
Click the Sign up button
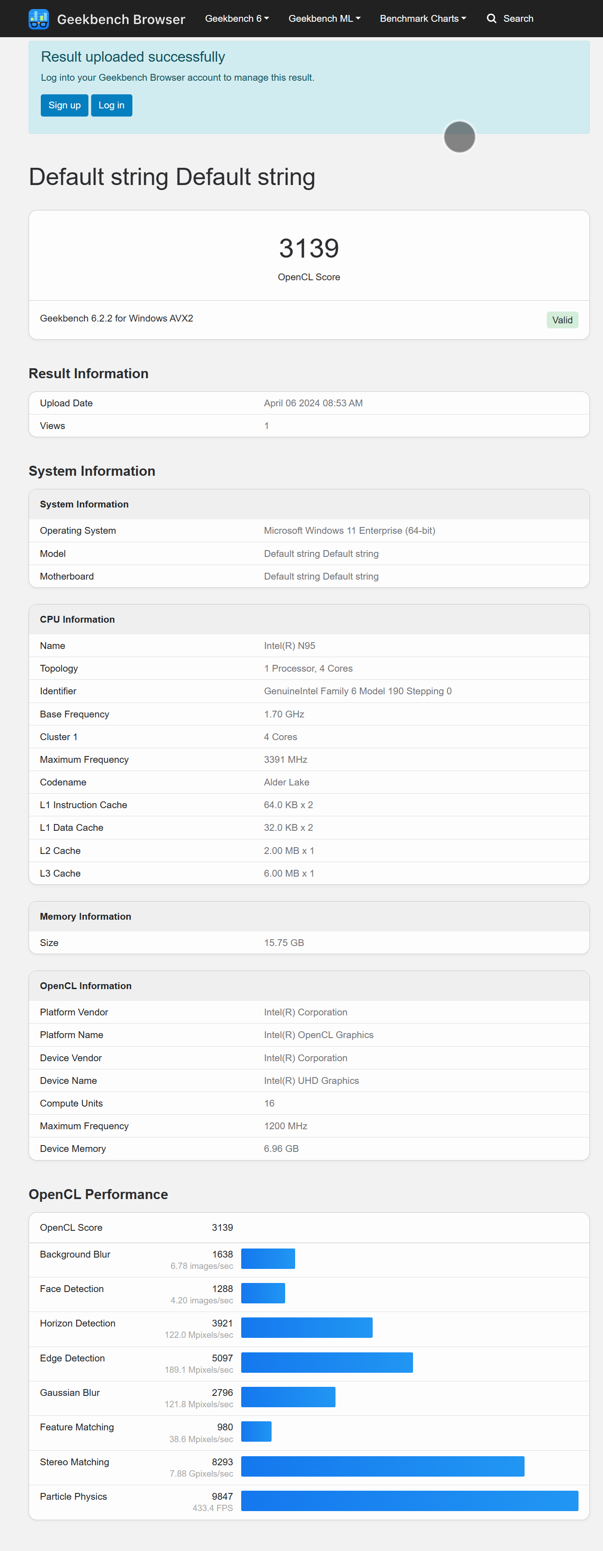tap(64, 105)
